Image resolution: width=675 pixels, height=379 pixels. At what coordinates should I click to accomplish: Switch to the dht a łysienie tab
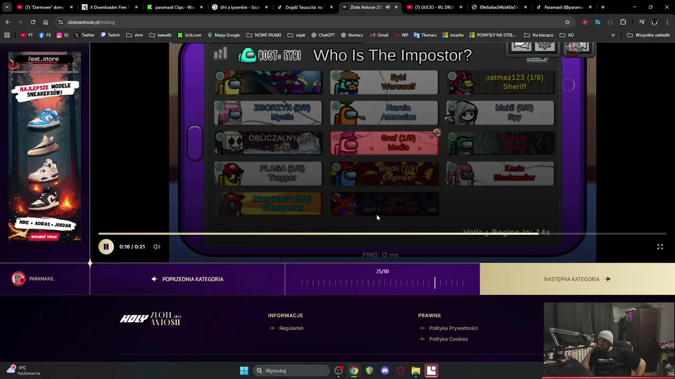[x=240, y=7]
